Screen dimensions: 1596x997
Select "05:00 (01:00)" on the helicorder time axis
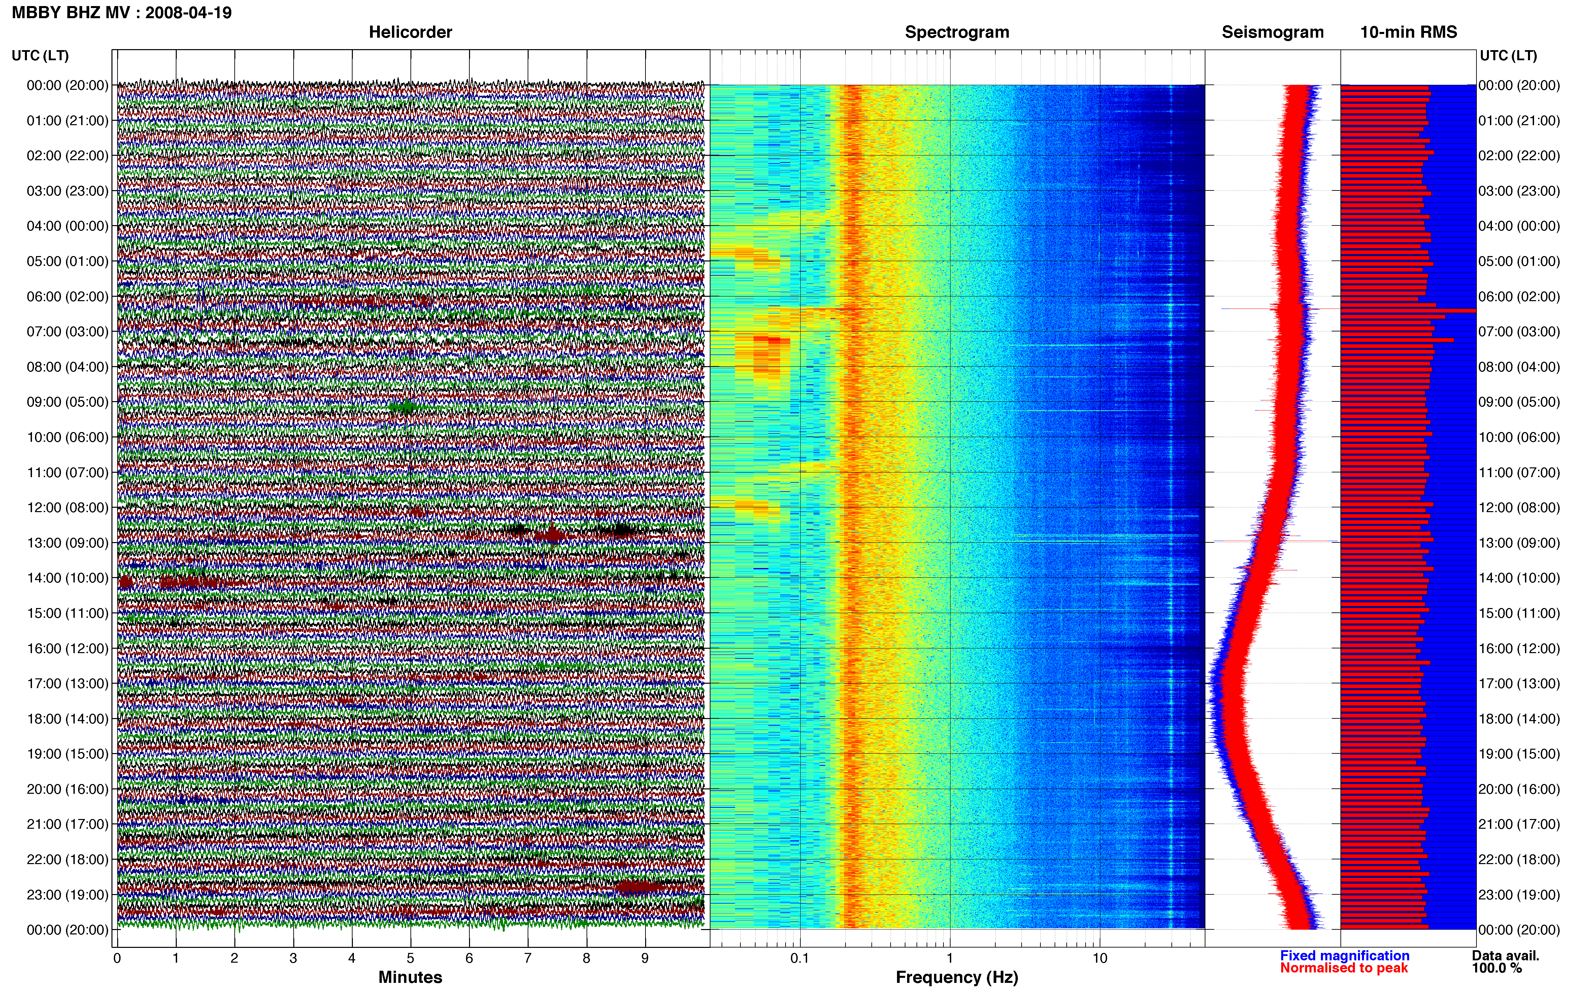67,261
